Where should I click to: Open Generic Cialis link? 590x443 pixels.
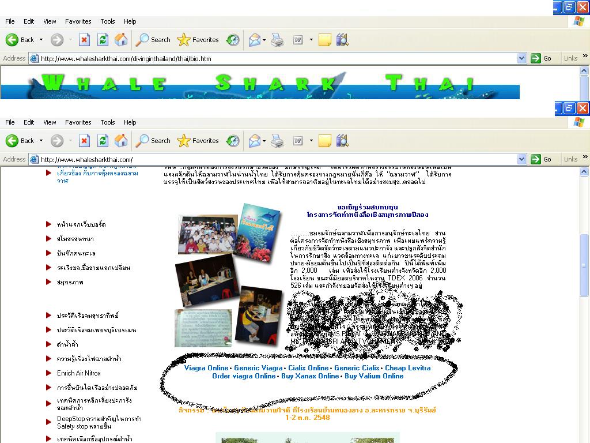click(357, 368)
